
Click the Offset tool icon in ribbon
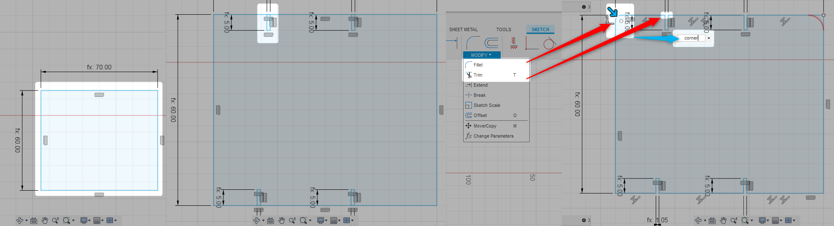491,43
